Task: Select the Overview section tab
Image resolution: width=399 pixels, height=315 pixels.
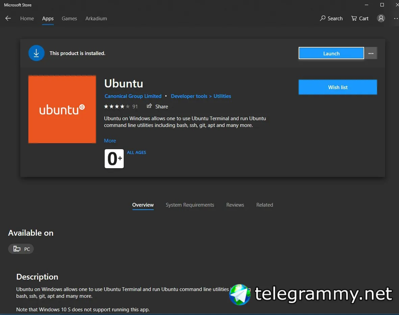Action: pyautogui.click(x=143, y=205)
